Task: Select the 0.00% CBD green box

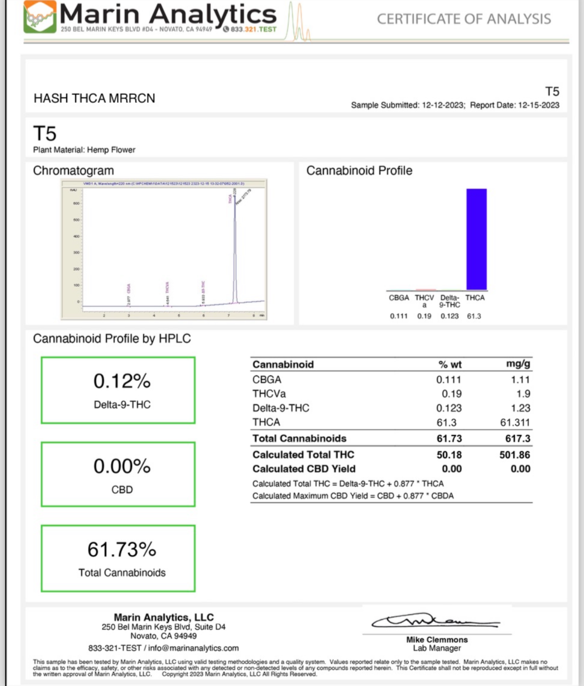Action: click(118, 474)
